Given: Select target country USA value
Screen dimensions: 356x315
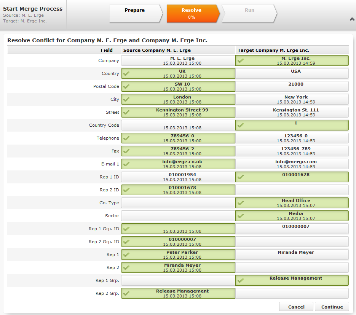Looking at the screenshot, I should point(292,73).
